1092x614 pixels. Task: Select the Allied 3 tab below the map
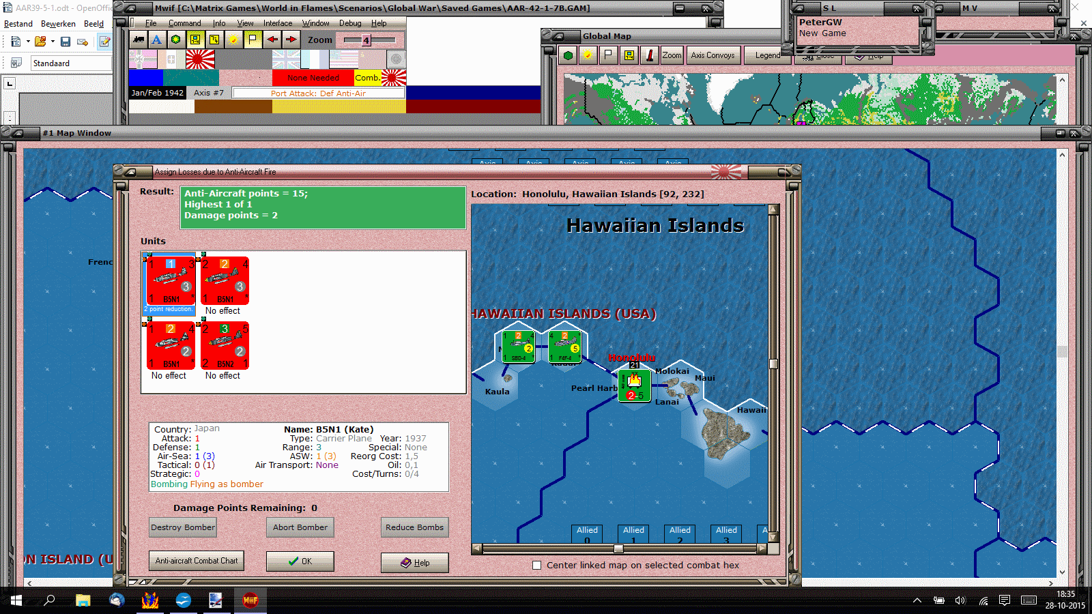[726, 534]
